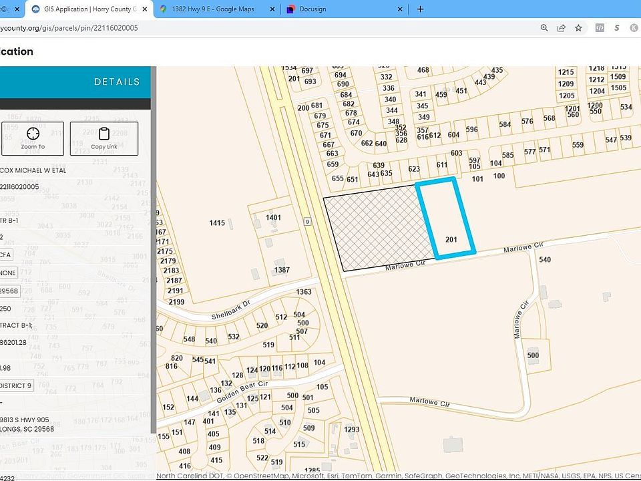Open a new browser tab

pos(420,9)
